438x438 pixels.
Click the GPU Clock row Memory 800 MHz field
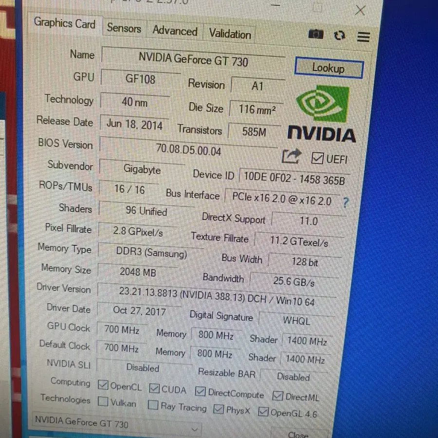coord(216,335)
